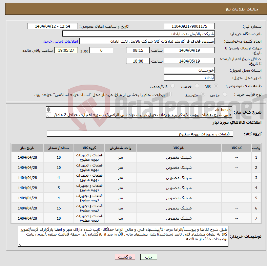Screen dimensions: 267x266
Task: Click the announcement date field 1404/04/12 - 12:54
Action: pos(53,26)
